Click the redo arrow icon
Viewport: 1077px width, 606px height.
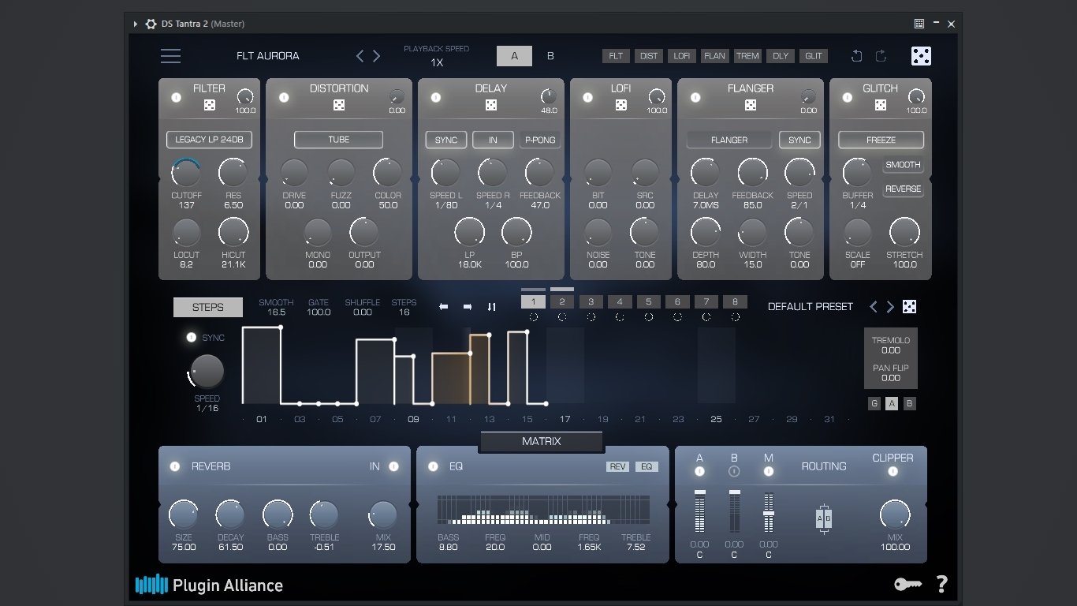pyautogui.click(x=881, y=56)
